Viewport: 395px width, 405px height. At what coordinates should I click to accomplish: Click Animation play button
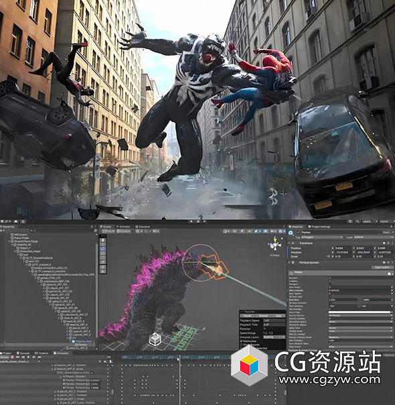28,357
